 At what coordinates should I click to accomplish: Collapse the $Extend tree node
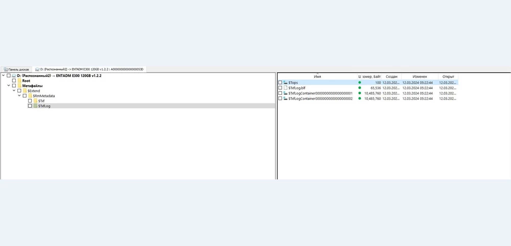pos(14,91)
